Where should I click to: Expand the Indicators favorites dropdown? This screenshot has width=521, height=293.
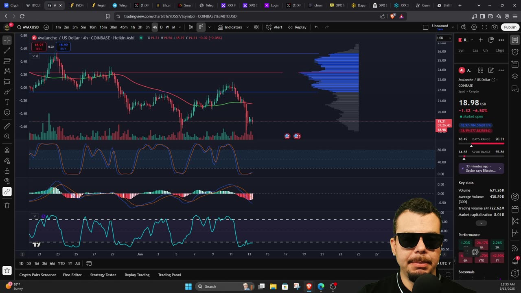click(x=247, y=27)
